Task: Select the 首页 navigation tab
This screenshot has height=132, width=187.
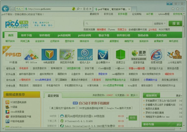Action: (x=11, y=35)
